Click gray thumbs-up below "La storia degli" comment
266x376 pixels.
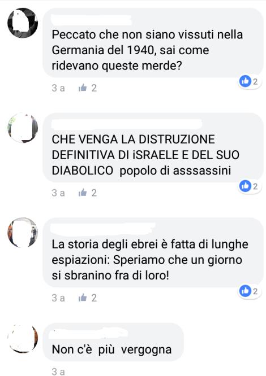click(83, 298)
